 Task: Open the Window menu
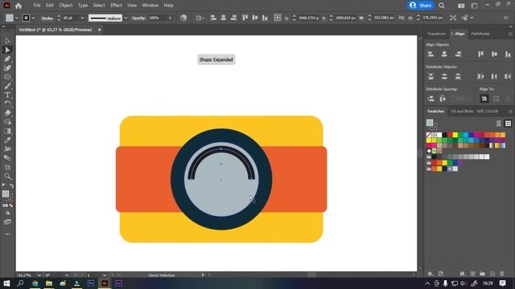[x=150, y=6]
